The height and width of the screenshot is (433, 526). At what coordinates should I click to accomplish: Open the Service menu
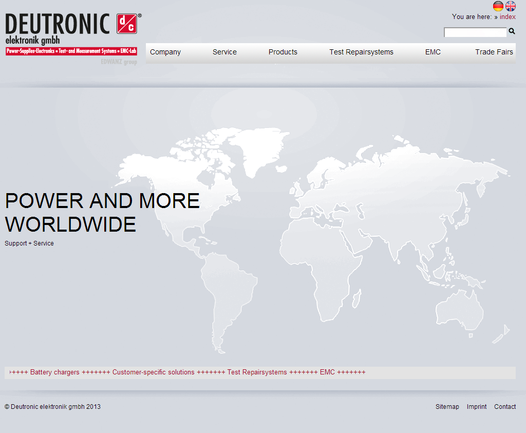pos(224,52)
